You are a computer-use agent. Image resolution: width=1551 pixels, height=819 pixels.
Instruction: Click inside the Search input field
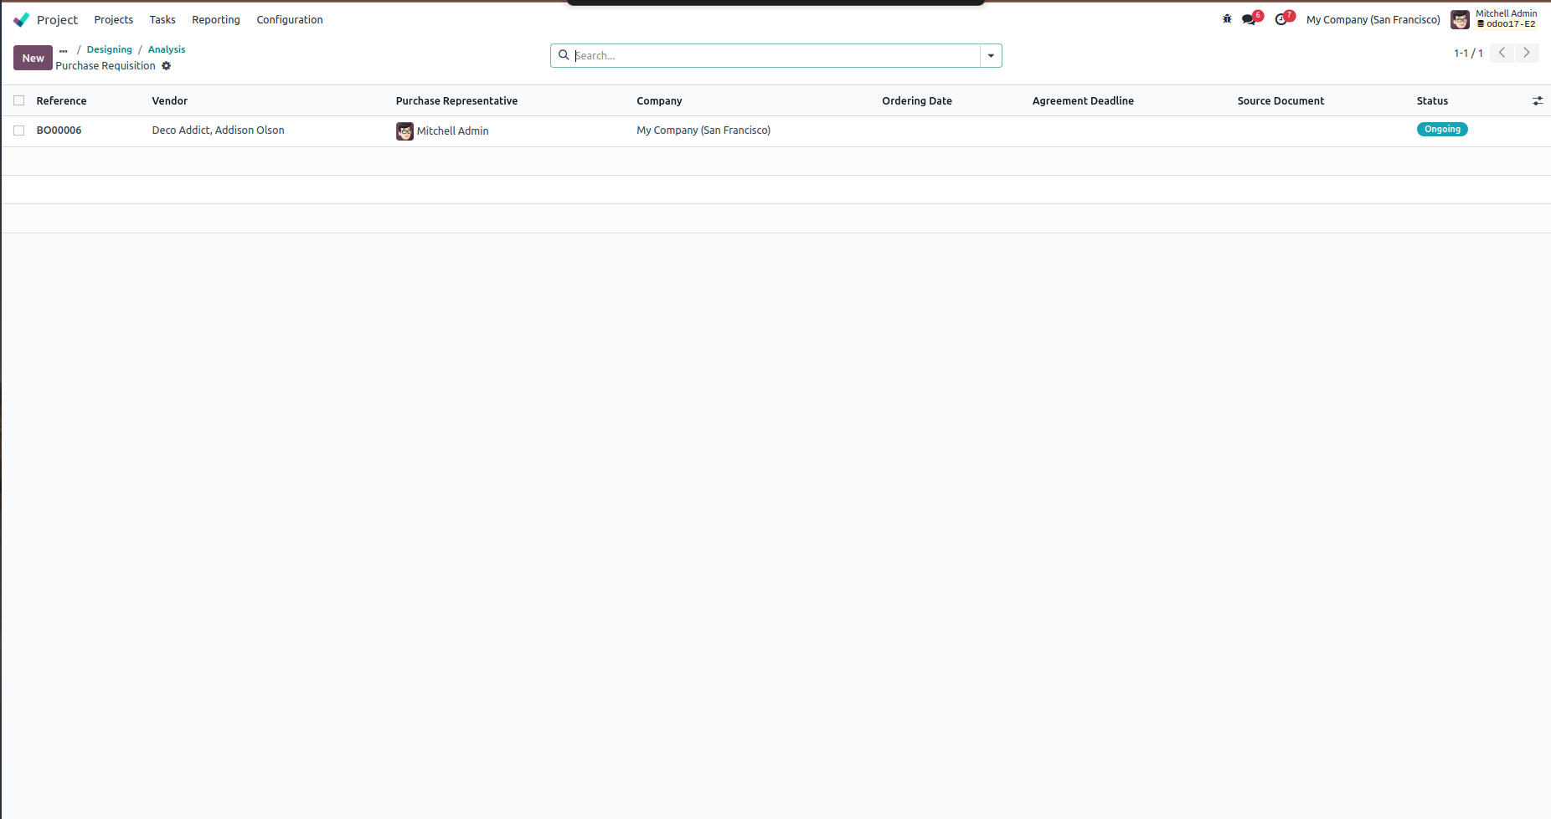[775, 55]
